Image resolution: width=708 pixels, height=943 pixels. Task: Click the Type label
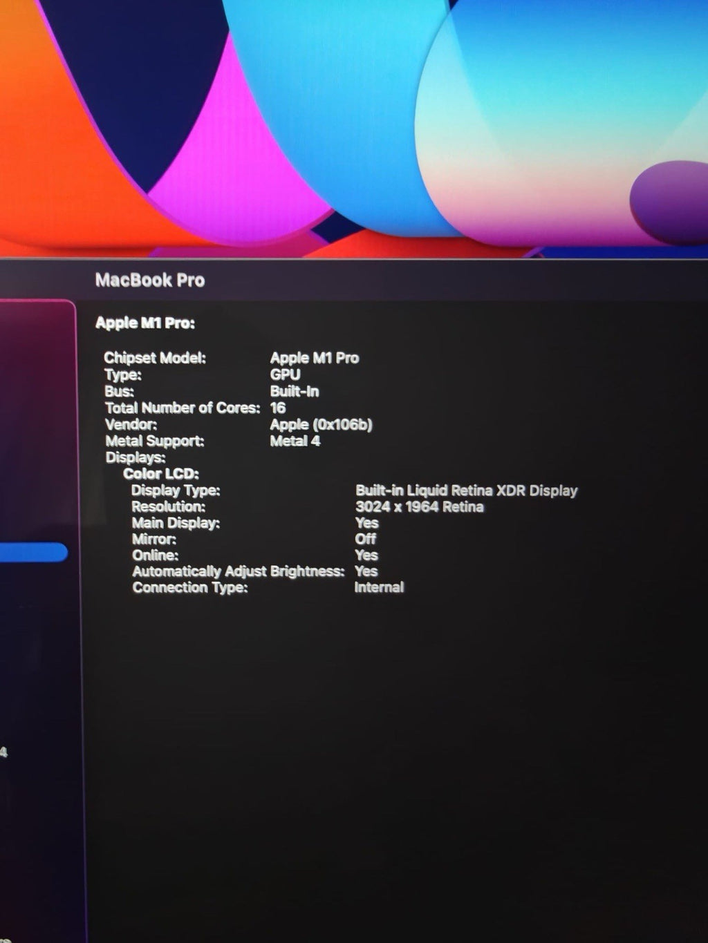click(123, 375)
